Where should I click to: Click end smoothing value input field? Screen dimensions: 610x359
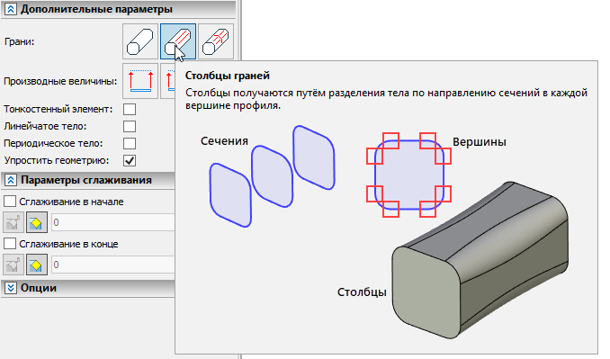click(112, 265)
